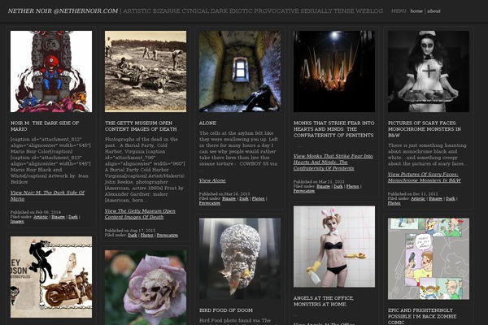Screen dimensions: 488x325
Task: Follow View Noir M: The Dark Side link
Action: point(47,196)
